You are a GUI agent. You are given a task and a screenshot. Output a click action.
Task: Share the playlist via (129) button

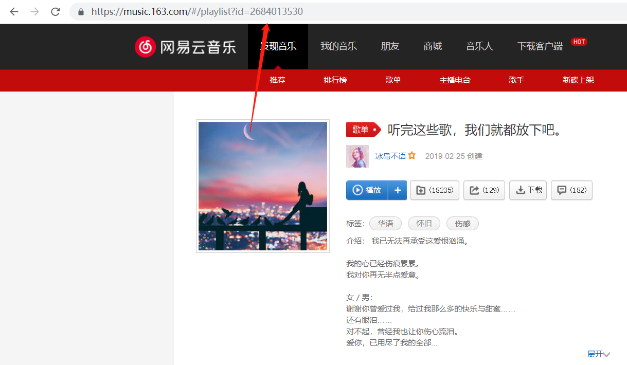tap(484, 190)
